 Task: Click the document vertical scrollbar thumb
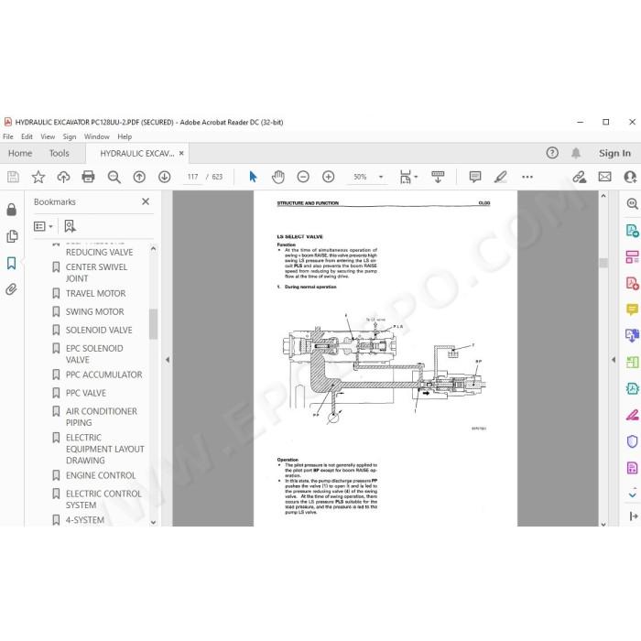603,263
